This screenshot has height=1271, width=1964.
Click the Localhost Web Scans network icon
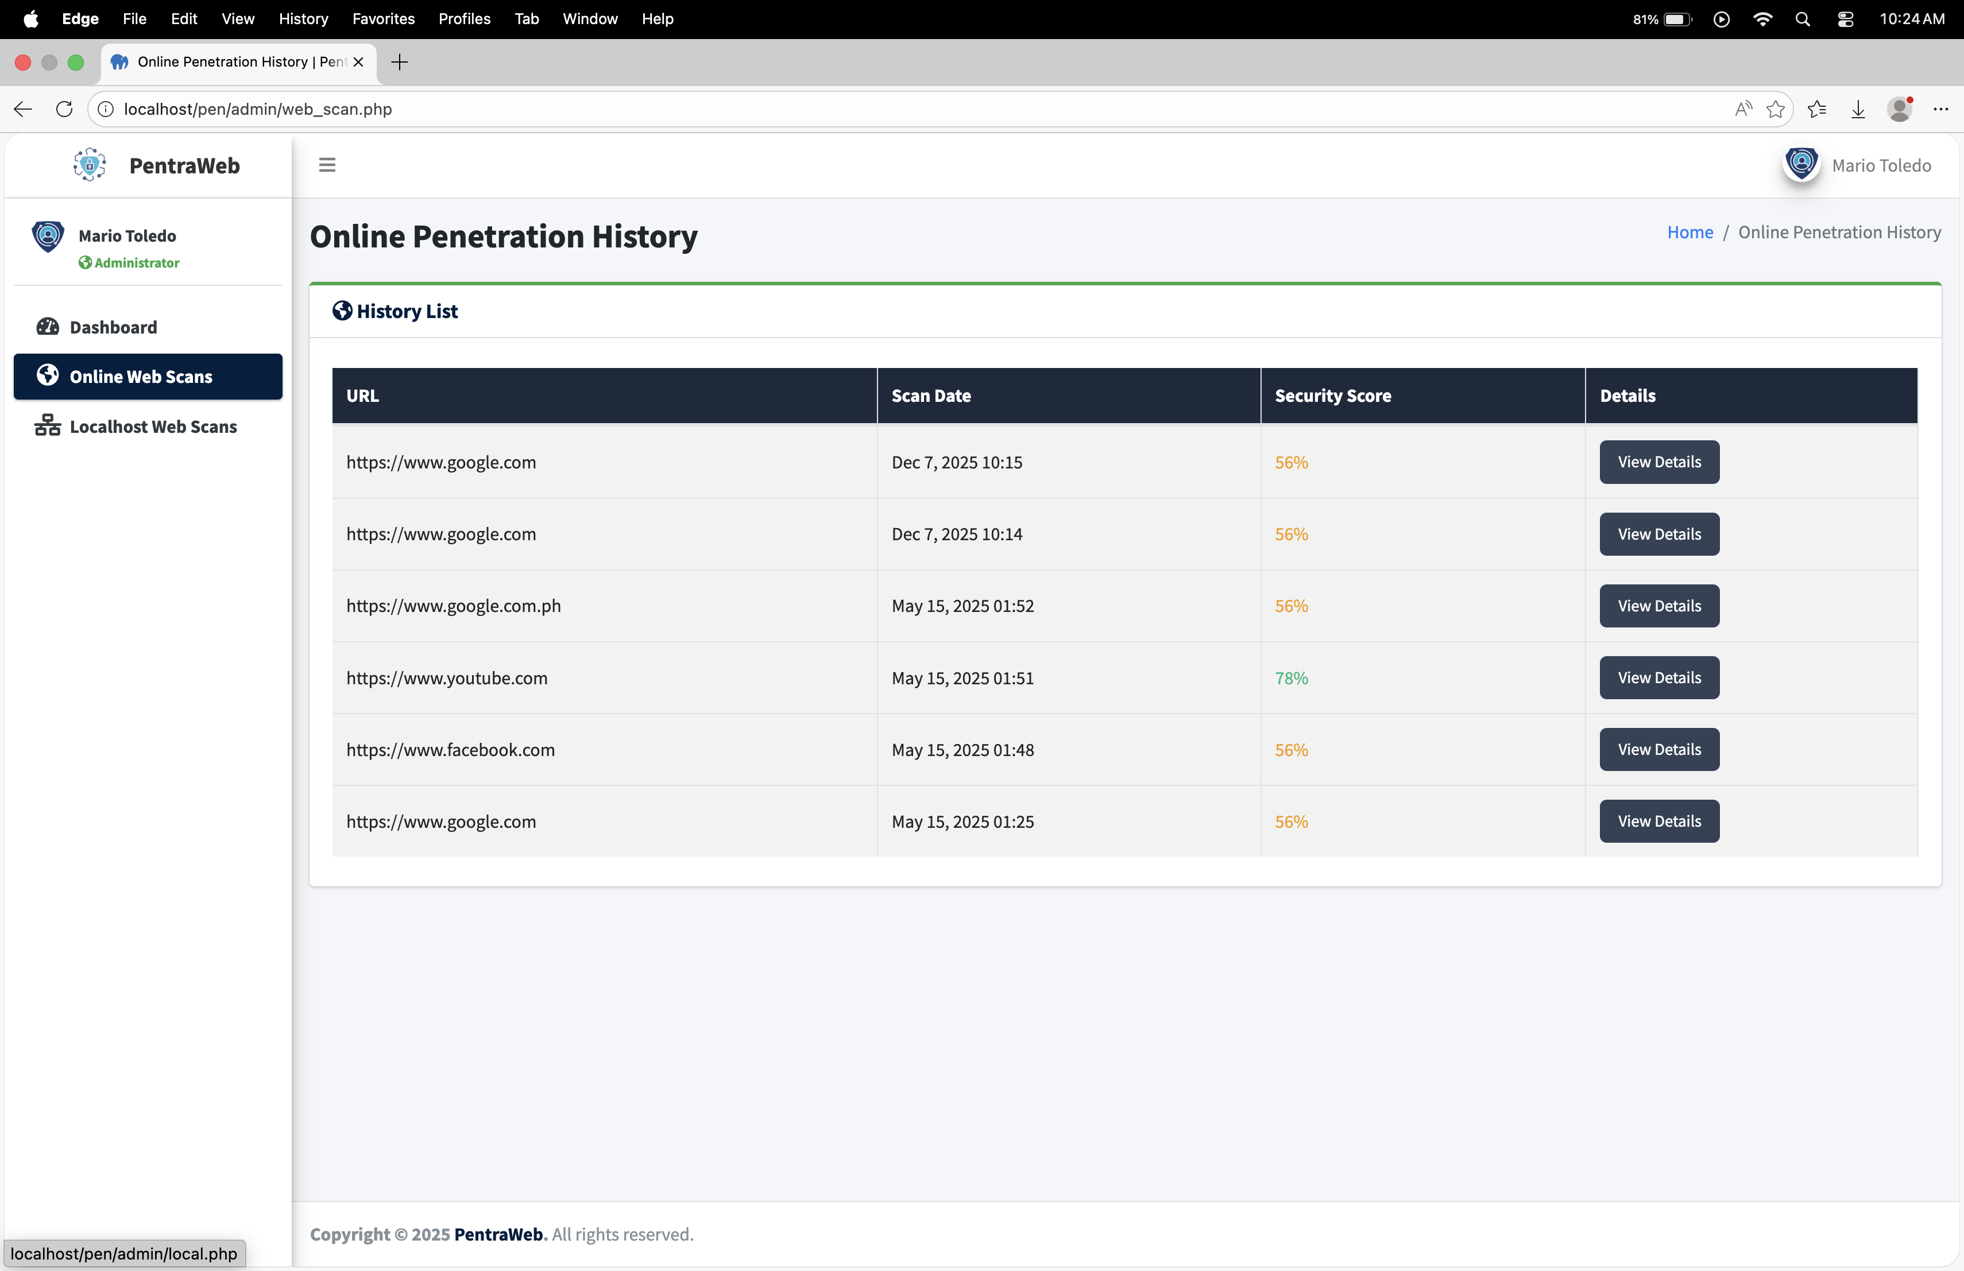pyautogui.click(x=48, y=425)
